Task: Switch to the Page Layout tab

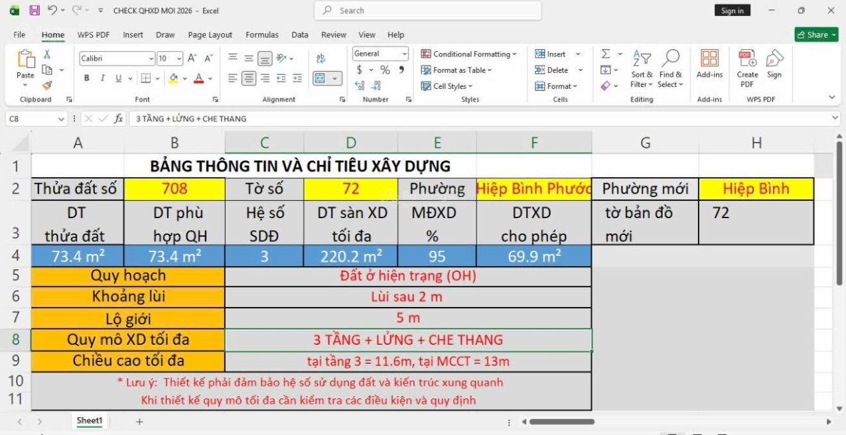Action: tap(210, 35)
